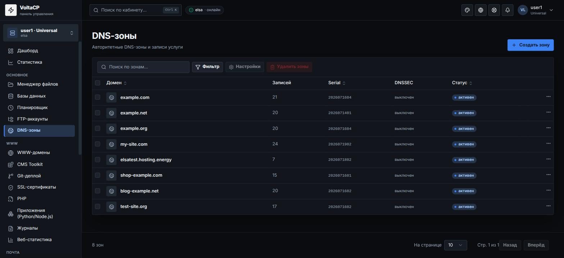Select the example.com row checkbox

[x=97, y=97]
